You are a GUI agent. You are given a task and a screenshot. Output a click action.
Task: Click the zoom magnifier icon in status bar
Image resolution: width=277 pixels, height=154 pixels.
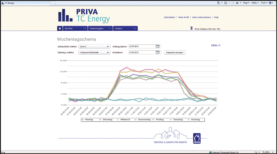coord(263,152)
